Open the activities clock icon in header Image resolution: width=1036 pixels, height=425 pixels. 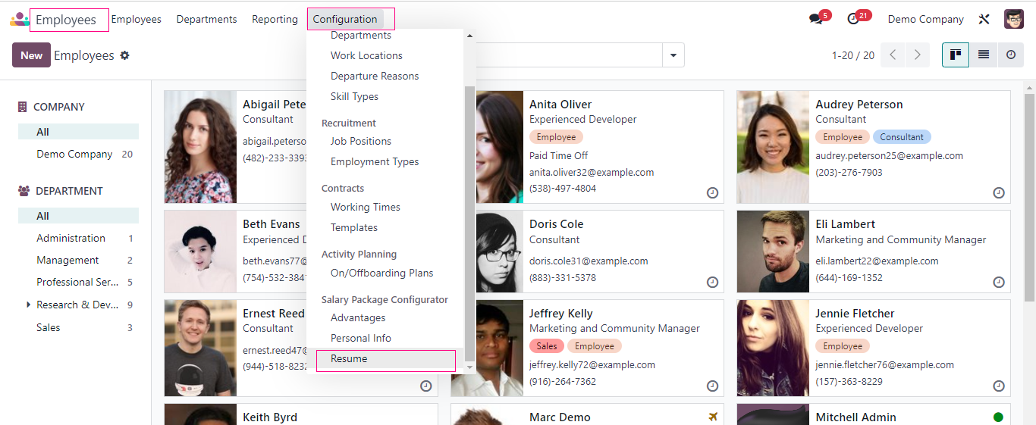tap(854, 19)
